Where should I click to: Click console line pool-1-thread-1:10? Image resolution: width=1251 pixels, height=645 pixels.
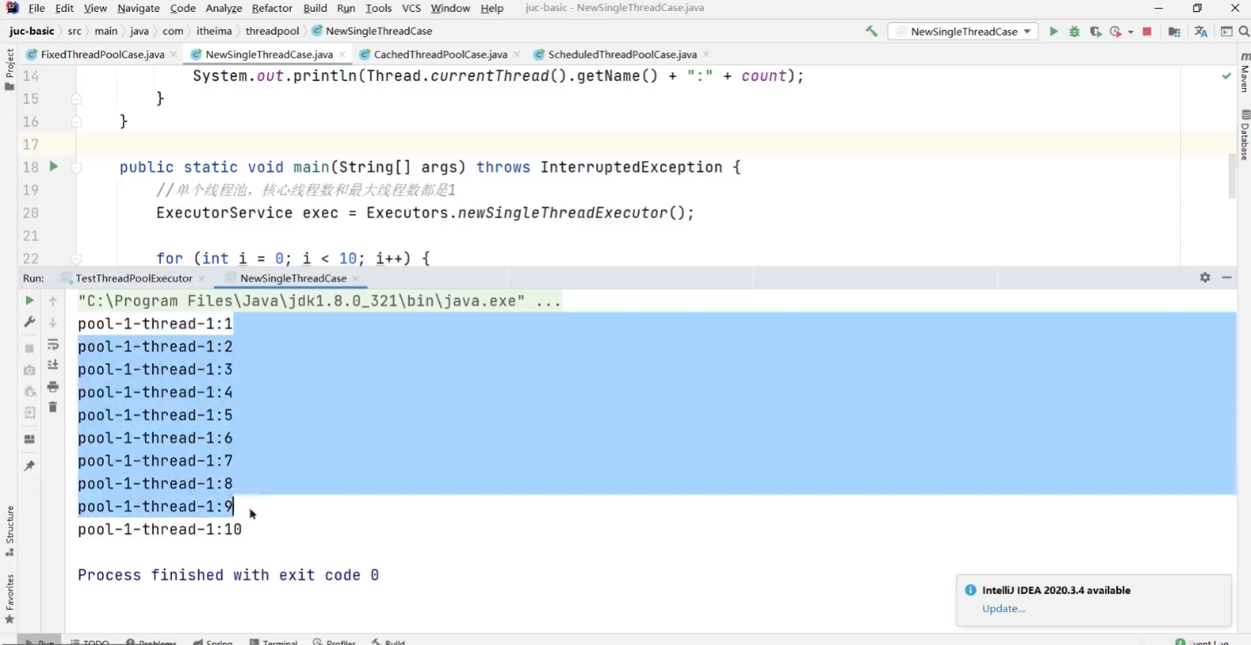pos(159,529)
